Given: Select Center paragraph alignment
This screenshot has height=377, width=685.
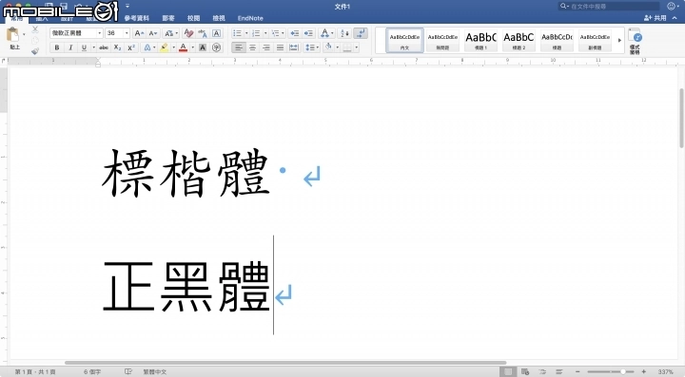Looking at the screenshot, I should [x=252, y=47].
